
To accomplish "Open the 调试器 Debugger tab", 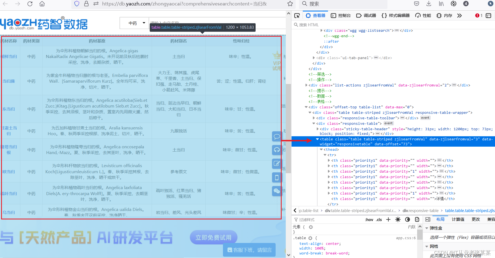I will coord(366,16).
